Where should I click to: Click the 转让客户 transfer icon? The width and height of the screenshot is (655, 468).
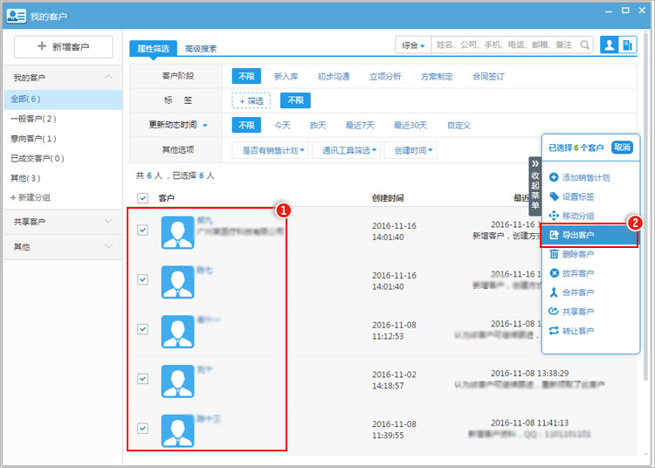(554, 331)
